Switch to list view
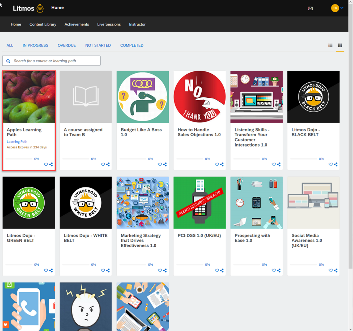Image resolution: width=353 pixels, height=331 pixels. [330, 46]
